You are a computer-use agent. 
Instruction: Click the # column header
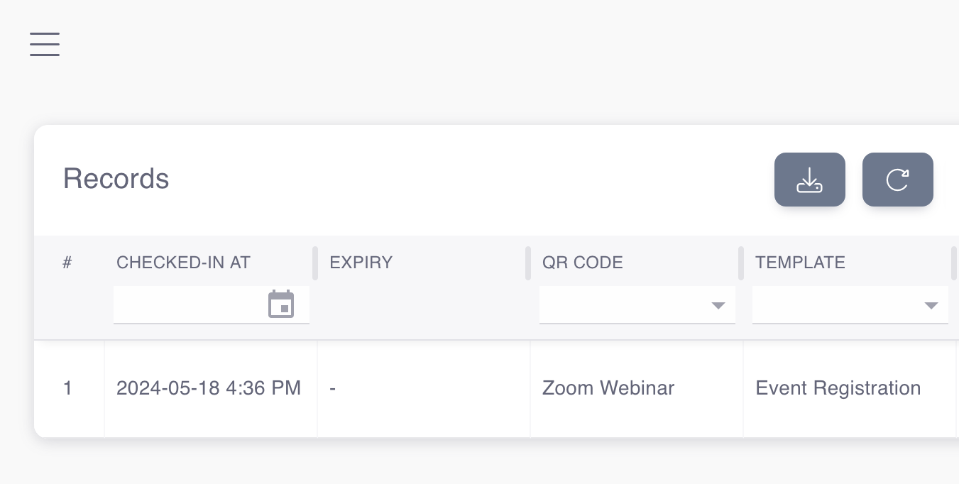[67, 262]
